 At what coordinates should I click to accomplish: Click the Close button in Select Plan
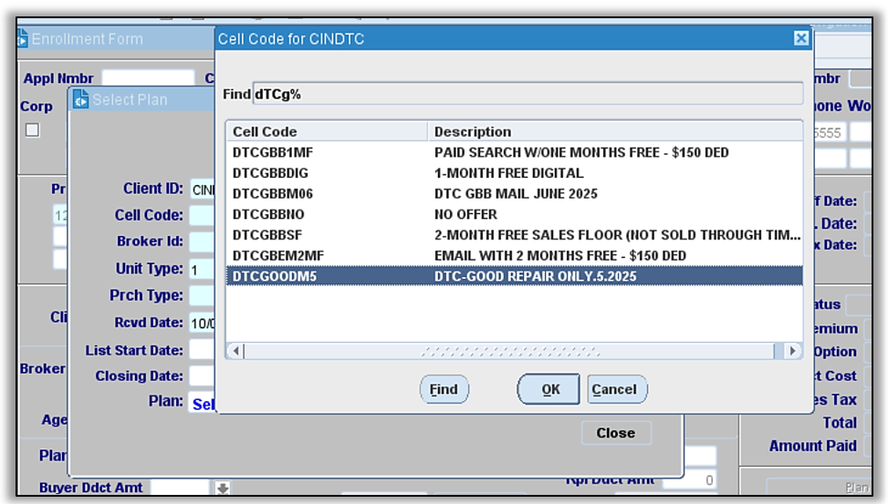615,433
